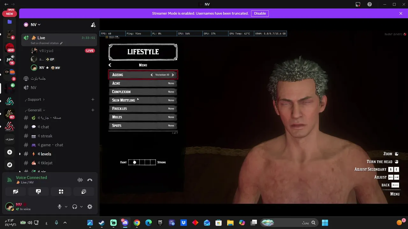Open Discord inbox icon in title bar
This screenshot has height=229, width=408.
coord(358,4)
